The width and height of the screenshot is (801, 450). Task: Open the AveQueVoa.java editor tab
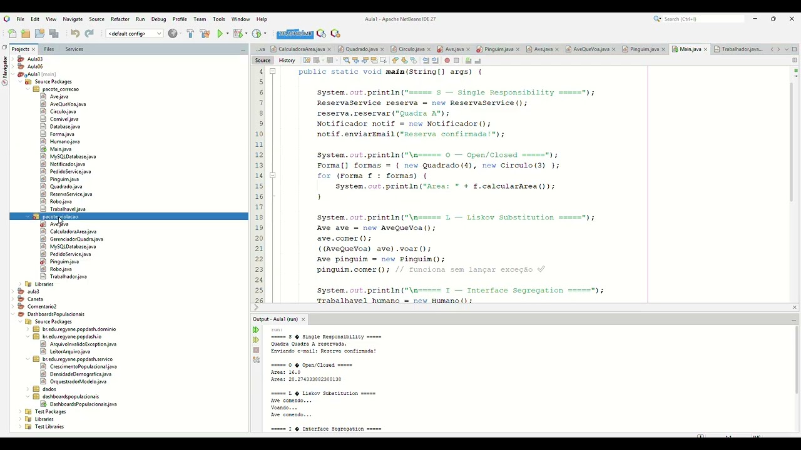tap(591, 49)
